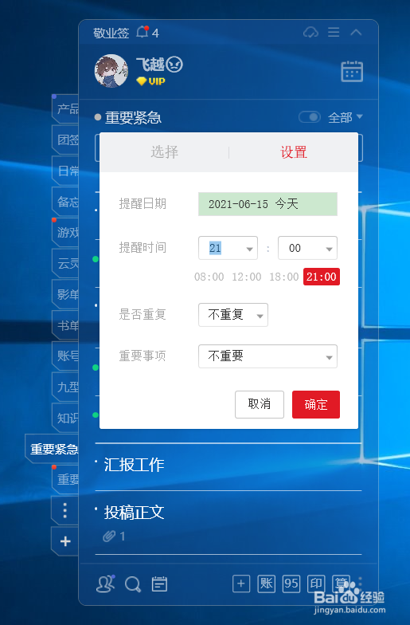
Task: Open the minute dropdown showing 00
Action: [307, 248]
